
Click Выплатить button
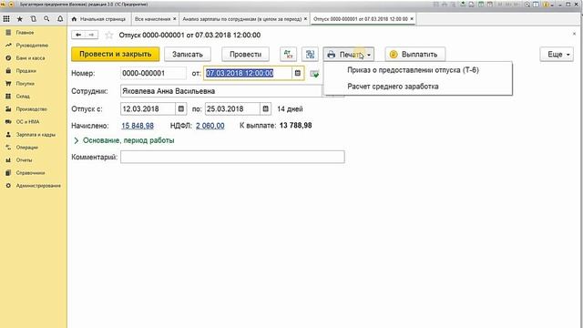415,55
